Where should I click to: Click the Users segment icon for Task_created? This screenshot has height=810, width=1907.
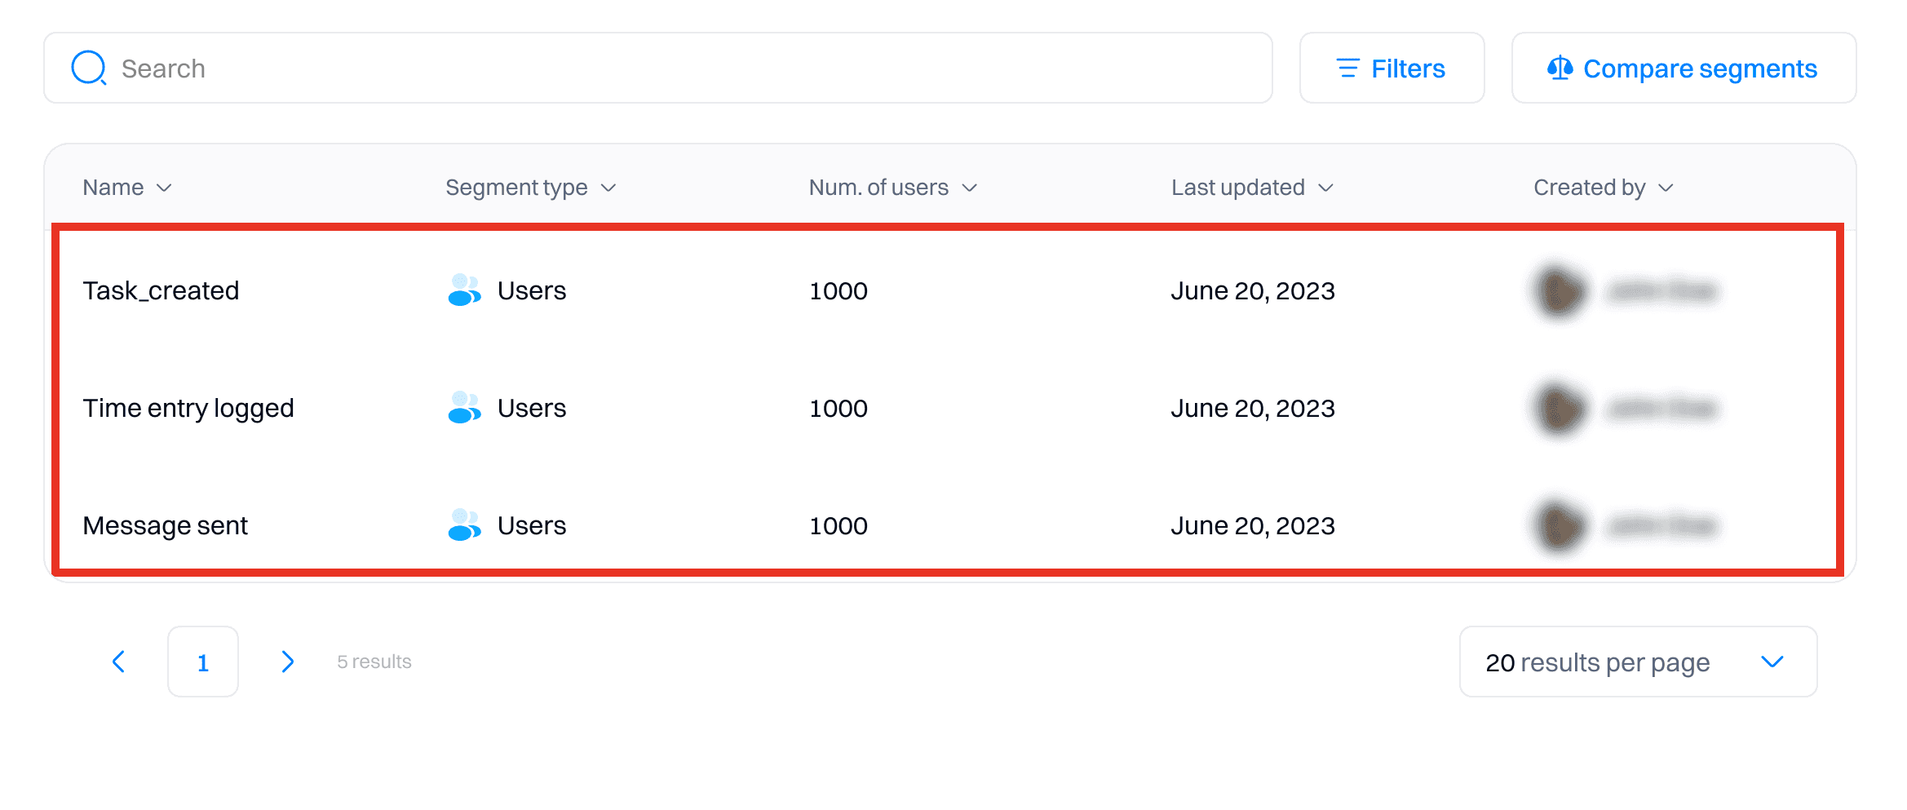[x=463, y=290]
